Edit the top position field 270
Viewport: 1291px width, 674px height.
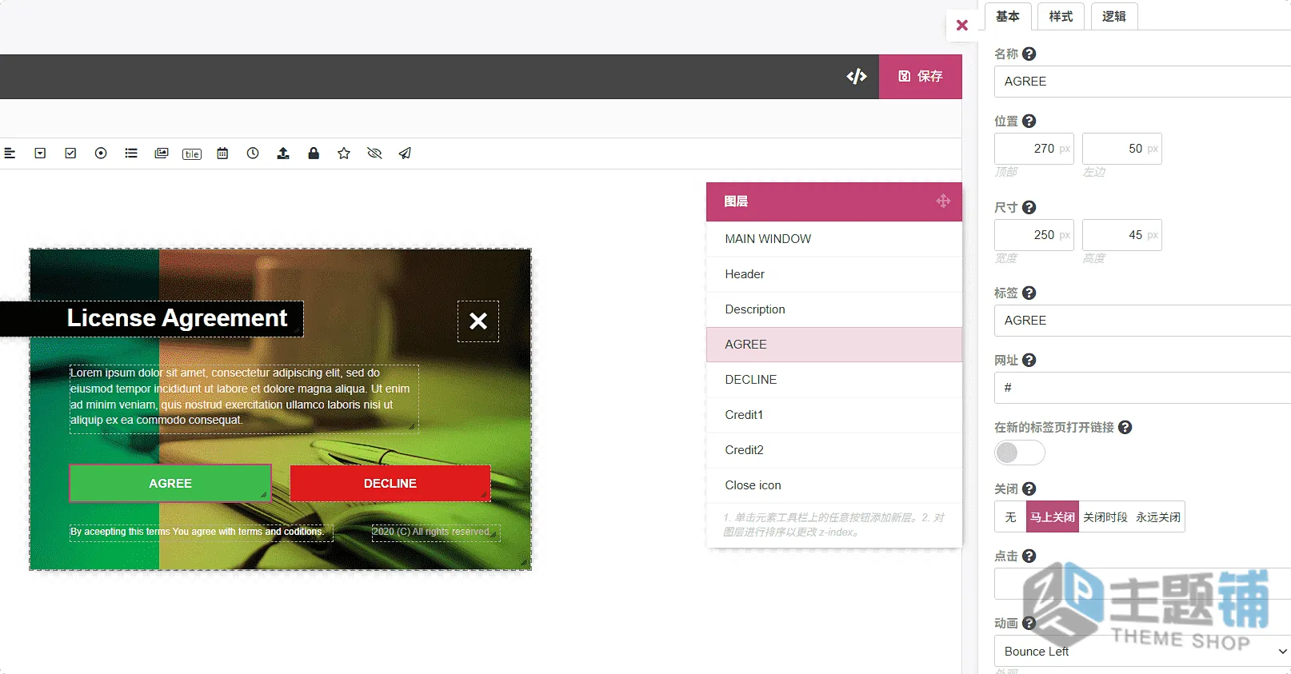tap(1034, 149)
